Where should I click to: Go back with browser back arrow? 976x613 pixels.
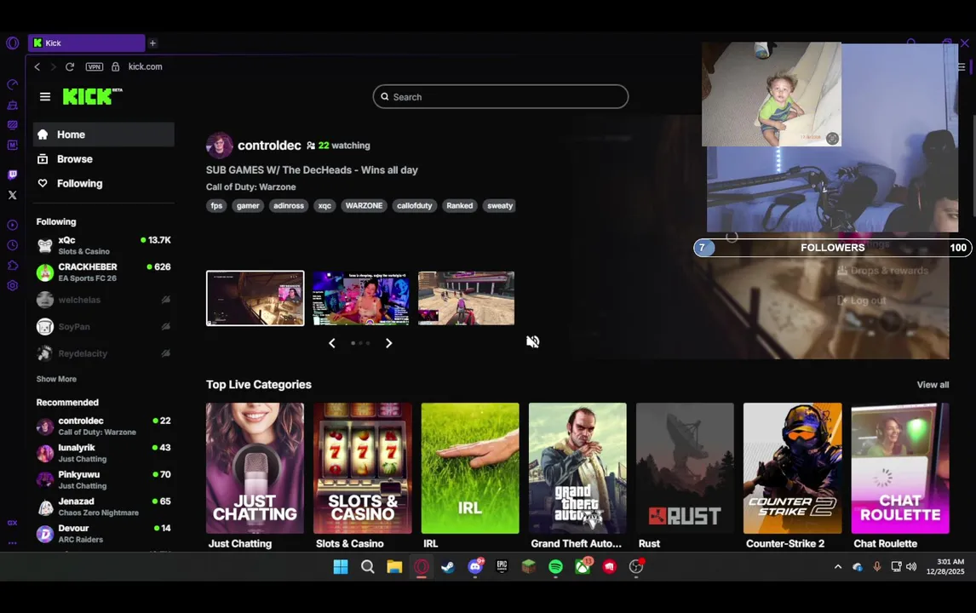(x=37, y=66)
